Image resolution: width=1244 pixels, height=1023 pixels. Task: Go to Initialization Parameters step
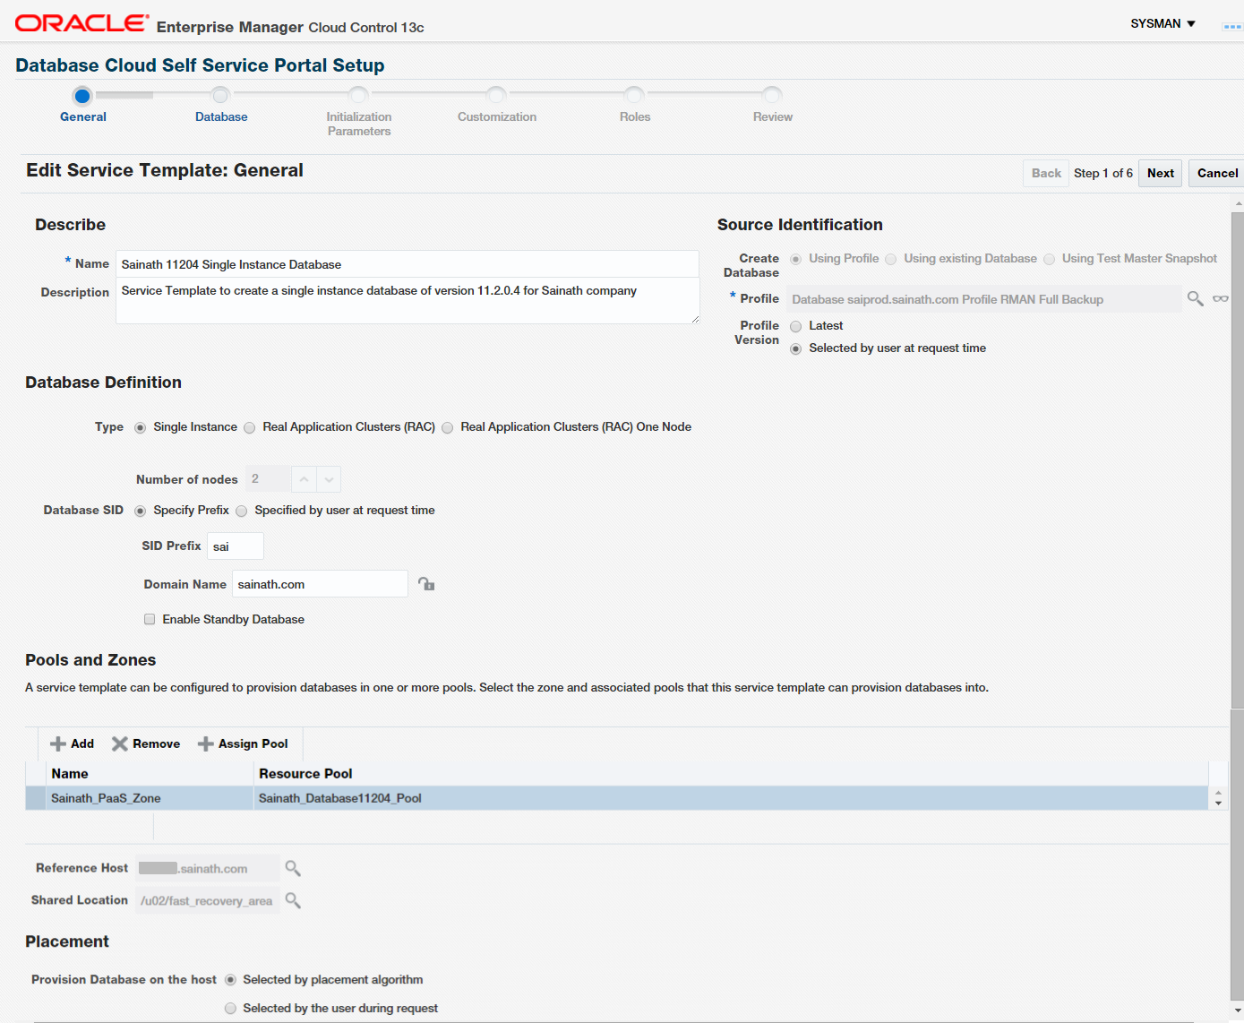coord(359,124)
